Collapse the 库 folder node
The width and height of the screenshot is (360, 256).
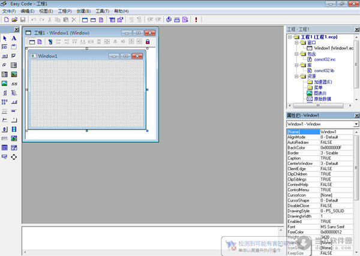pos(296,65)
